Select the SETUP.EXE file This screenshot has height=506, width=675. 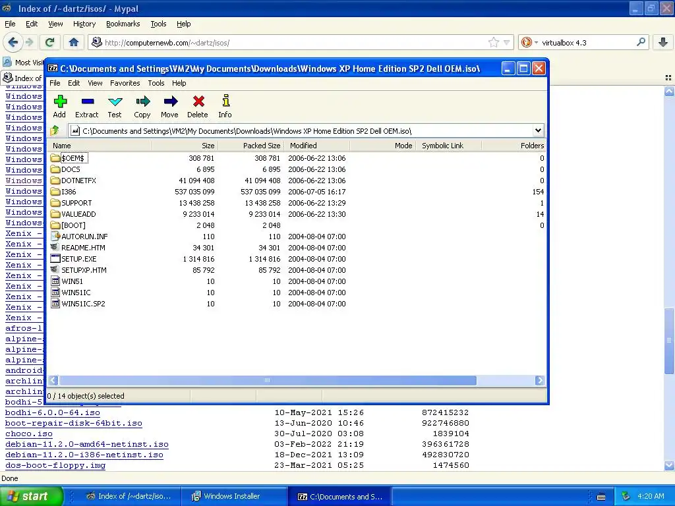pos(79,259)
